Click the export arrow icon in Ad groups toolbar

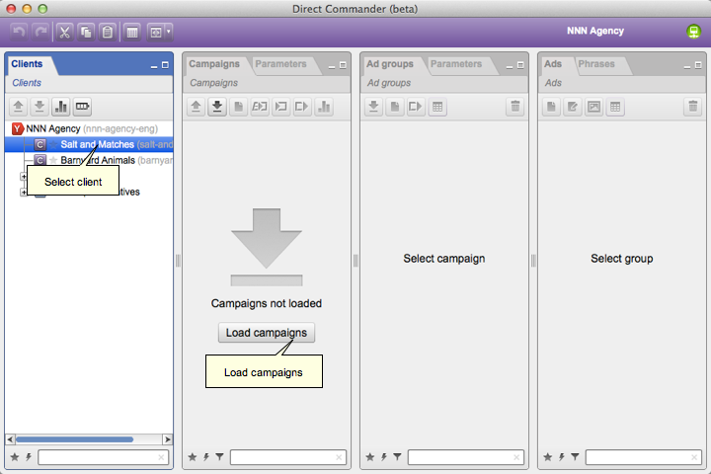tap(417, 107)
